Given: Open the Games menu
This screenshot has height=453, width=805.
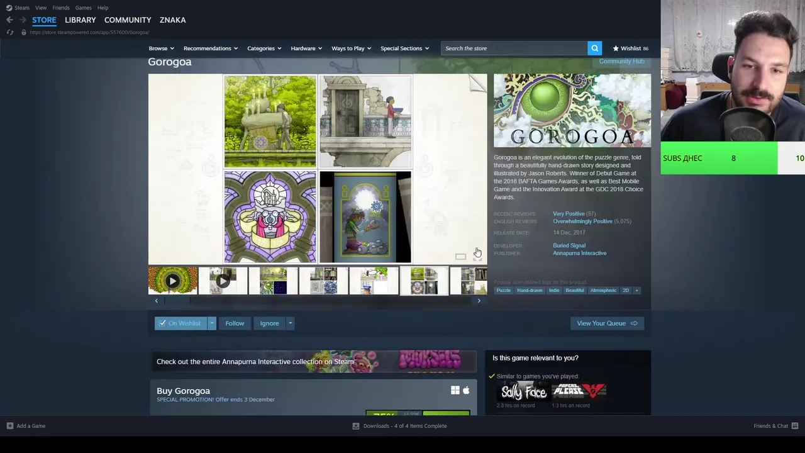Looking at the screenshot, I should (83, 8).
